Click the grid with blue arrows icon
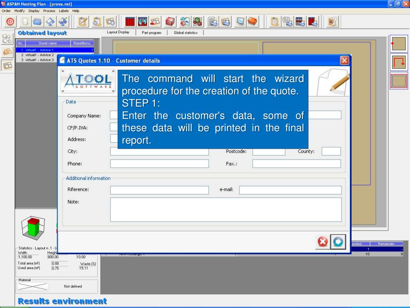The width and height of the screenshot is (410, 308). pyautogui.click(x=143, y=22)
